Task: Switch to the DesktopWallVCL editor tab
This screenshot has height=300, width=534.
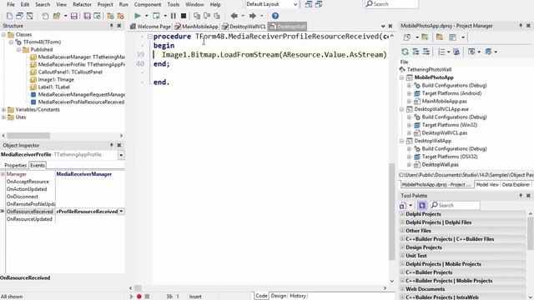Action: 244,26
